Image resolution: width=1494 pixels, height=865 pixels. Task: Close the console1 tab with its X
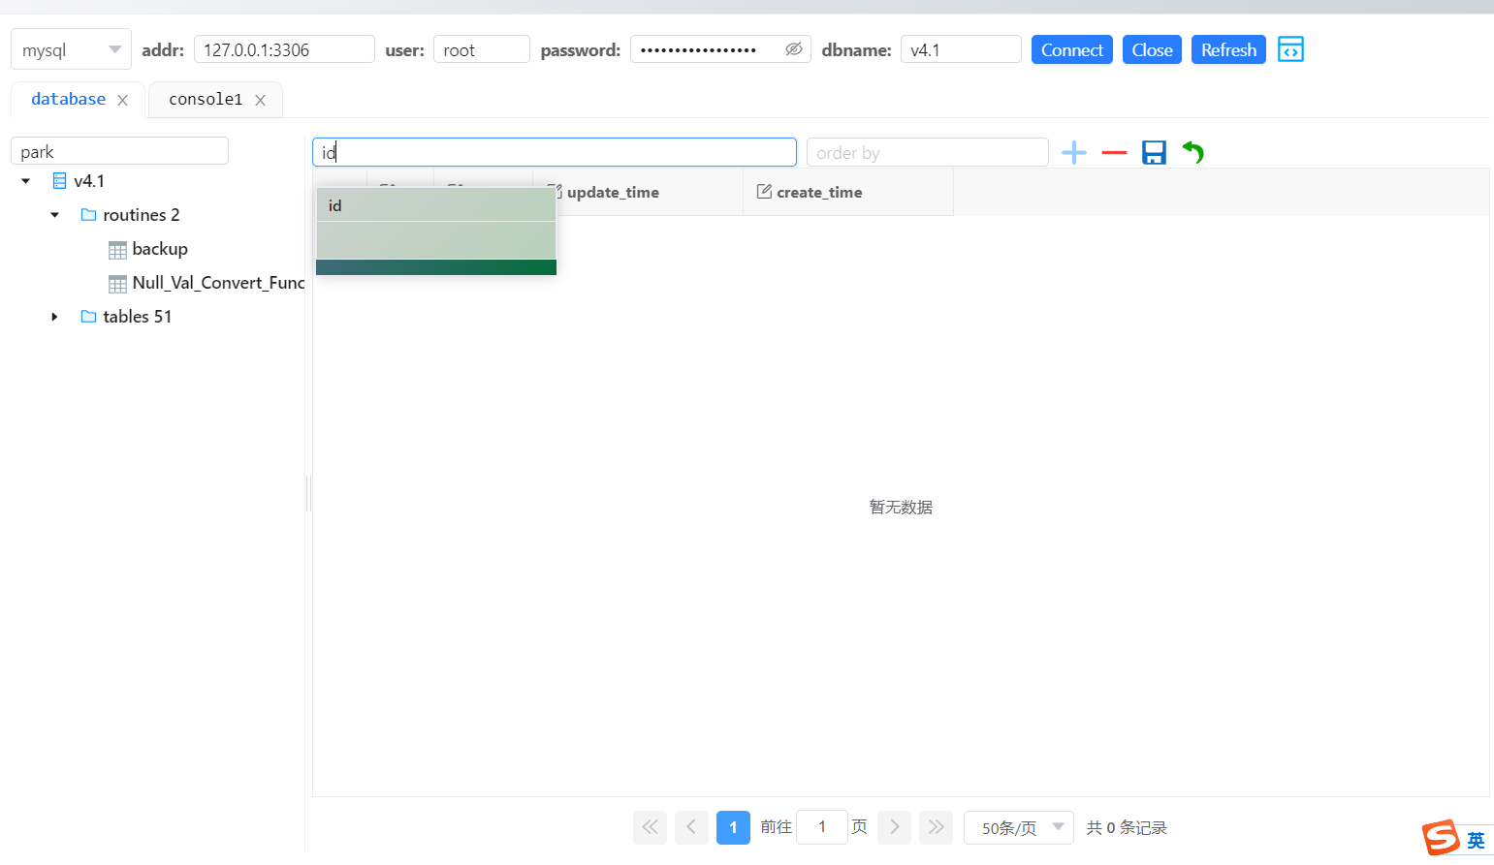[260, 100]
